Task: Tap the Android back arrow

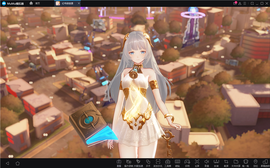Action: (x=7, y=163)
